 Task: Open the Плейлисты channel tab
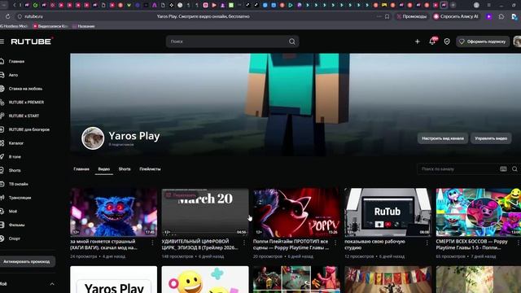pyautogui.click(x=150, y=169)
